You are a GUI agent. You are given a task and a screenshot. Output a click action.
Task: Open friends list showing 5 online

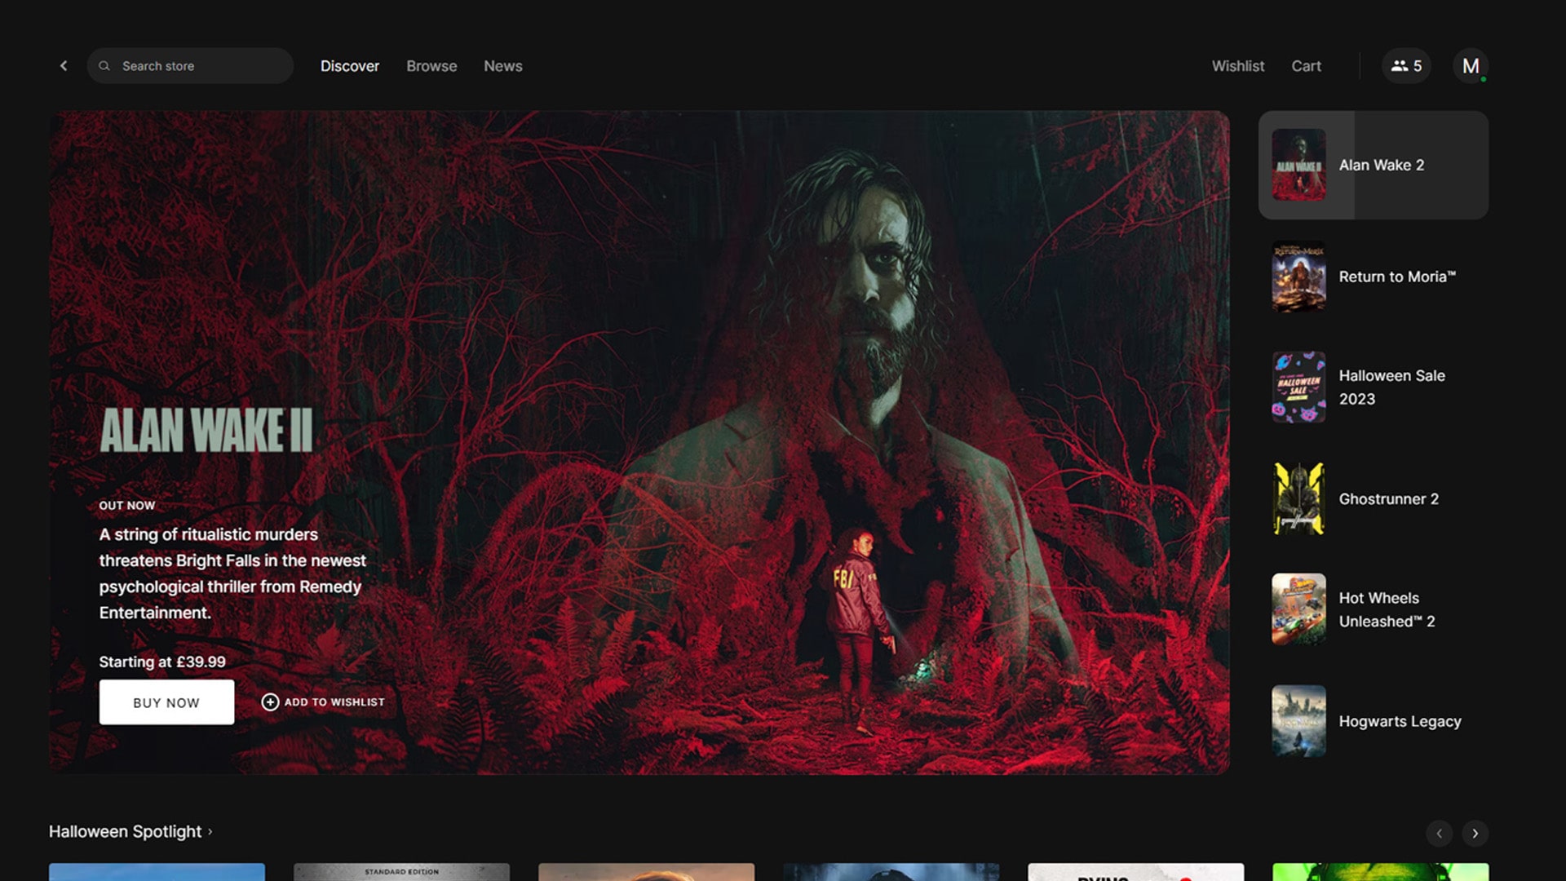click(1406, 66)
